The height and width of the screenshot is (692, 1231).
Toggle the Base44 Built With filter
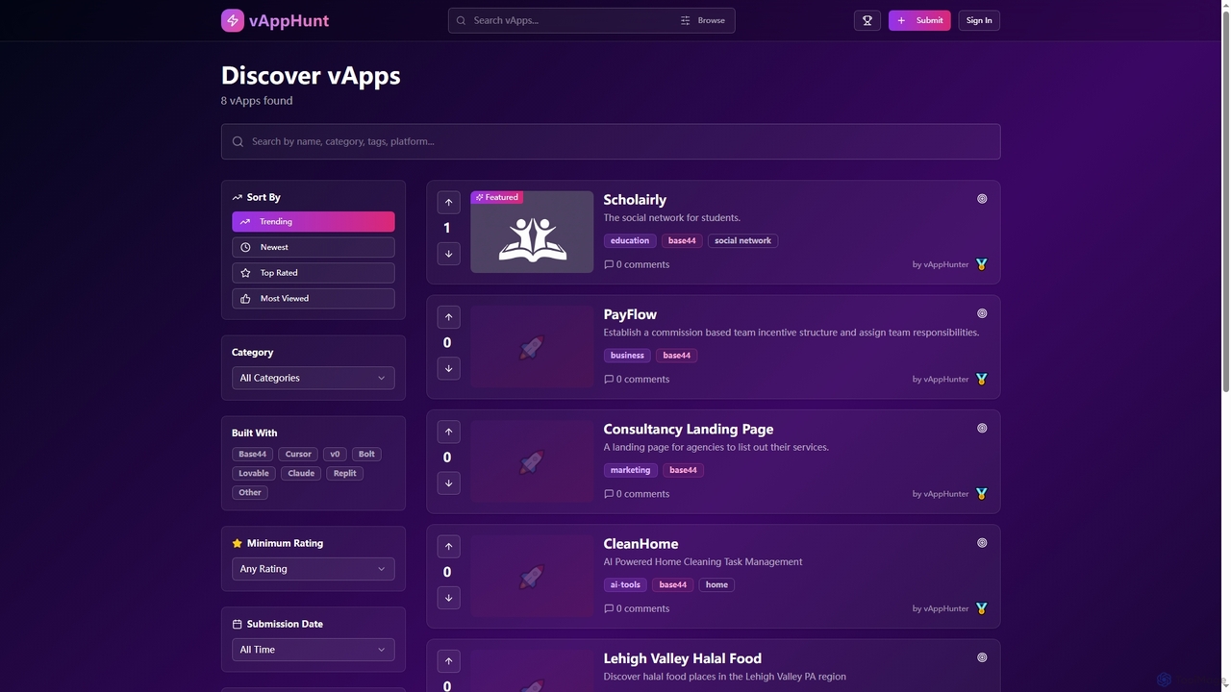tap(252, 454)
